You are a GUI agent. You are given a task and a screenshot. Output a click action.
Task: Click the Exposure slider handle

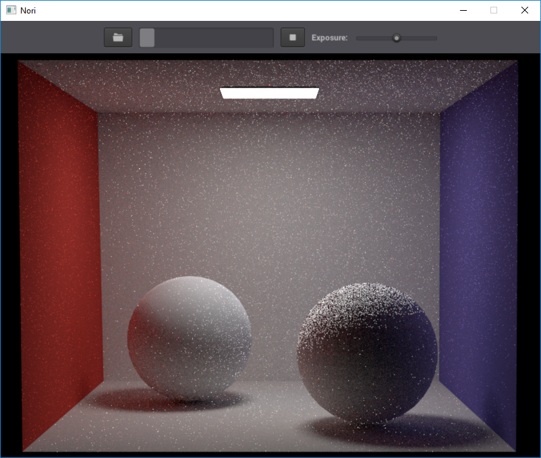tap(397, 38)
